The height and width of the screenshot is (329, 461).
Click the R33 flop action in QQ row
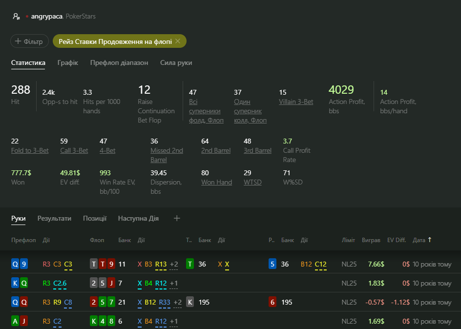click(165, 302)
